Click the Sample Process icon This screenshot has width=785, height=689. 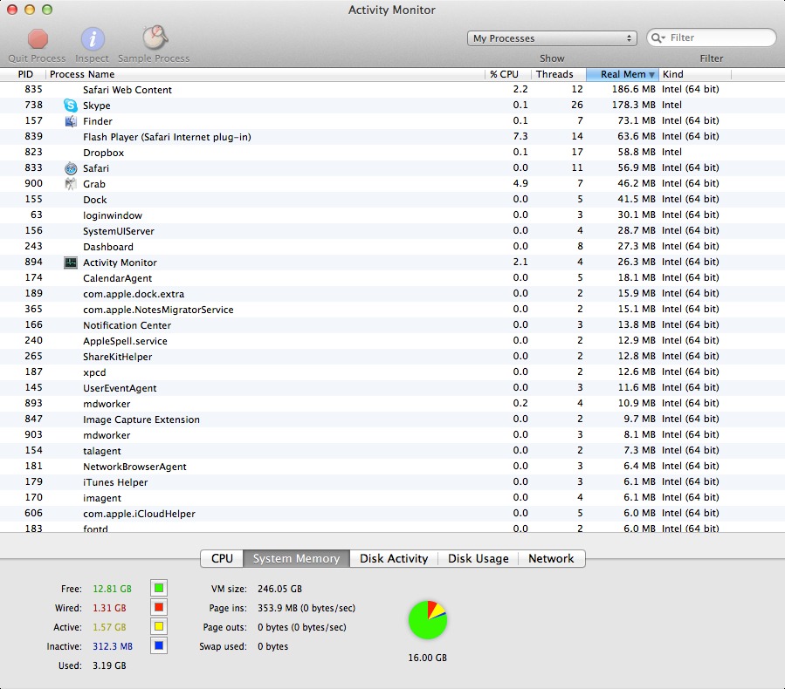[x=155, y=38]
